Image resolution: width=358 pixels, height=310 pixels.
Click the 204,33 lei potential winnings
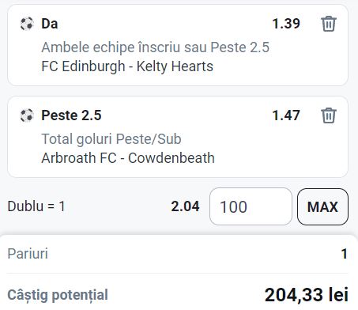click(x=307, y=295)
